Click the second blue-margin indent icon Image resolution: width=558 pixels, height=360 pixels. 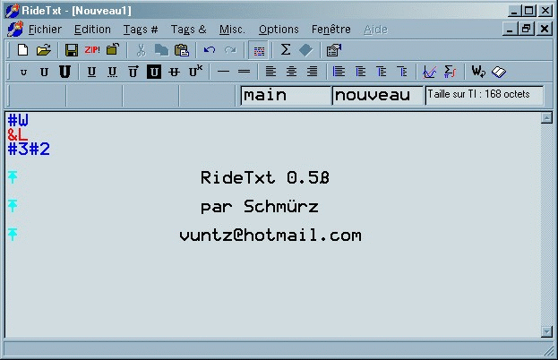(360, 72)
